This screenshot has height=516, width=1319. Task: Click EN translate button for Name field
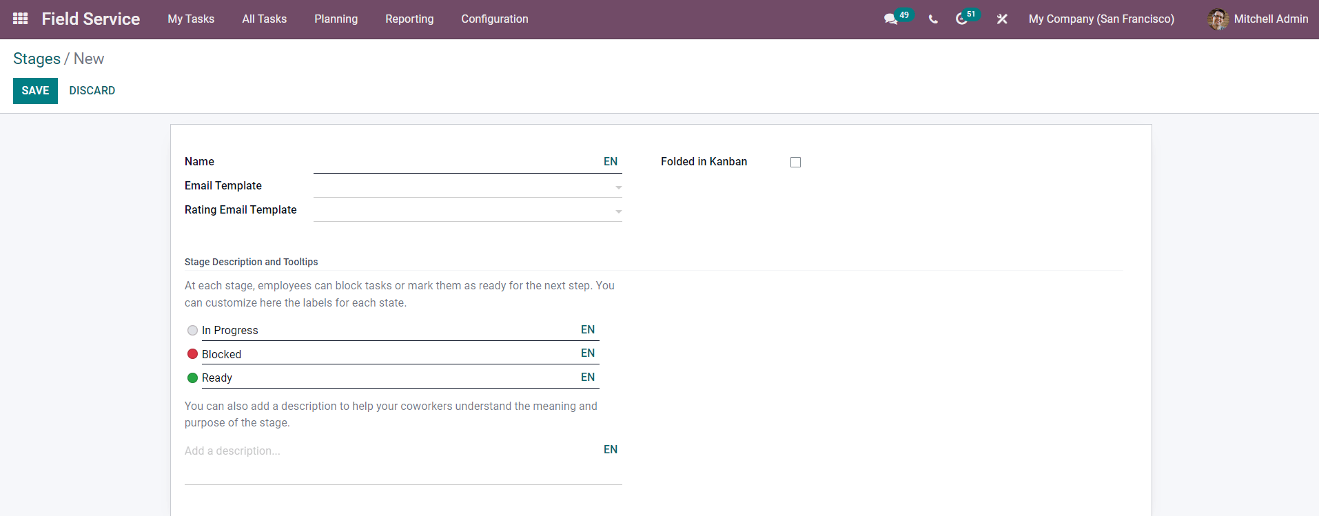(611, 162)
